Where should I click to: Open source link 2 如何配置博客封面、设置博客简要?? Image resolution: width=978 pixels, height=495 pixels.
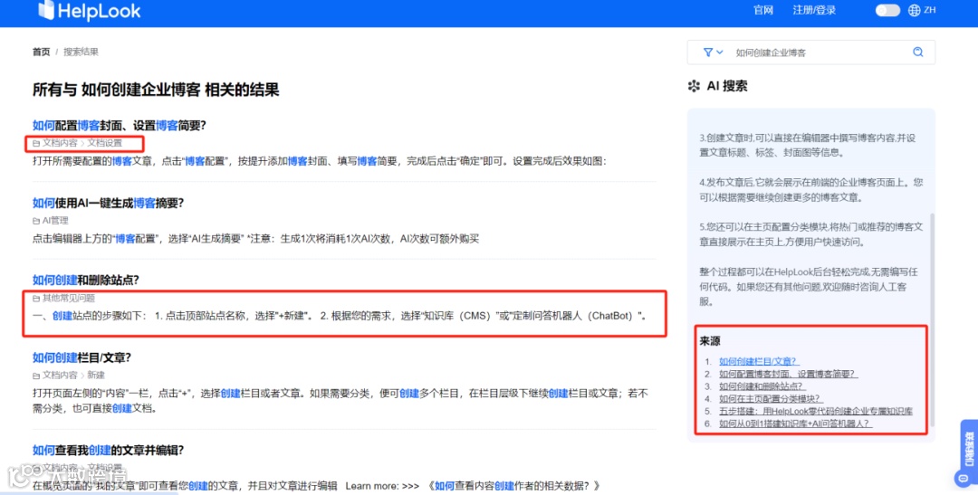tap(788, 374)
